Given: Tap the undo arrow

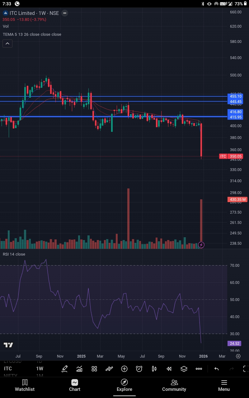Looking at the screenshot, I should click(217, 369).
